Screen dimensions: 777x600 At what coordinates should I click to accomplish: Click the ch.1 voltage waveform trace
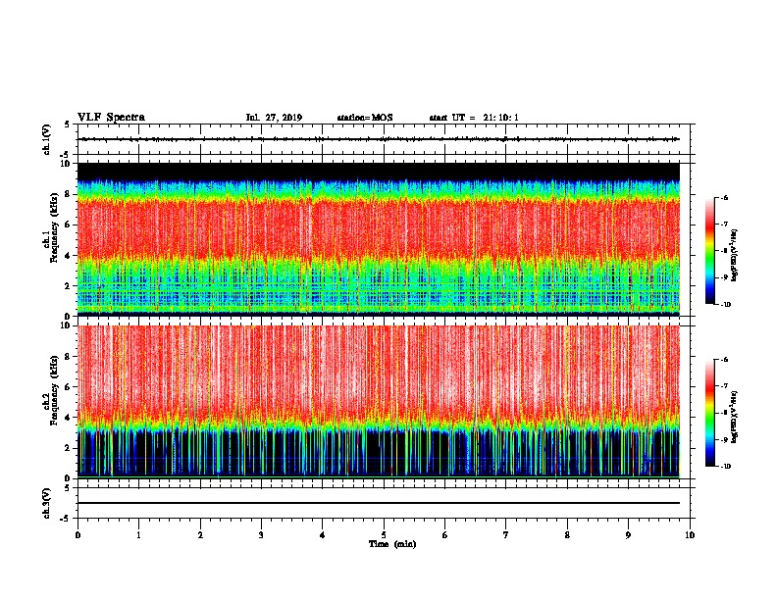[381, 139]
